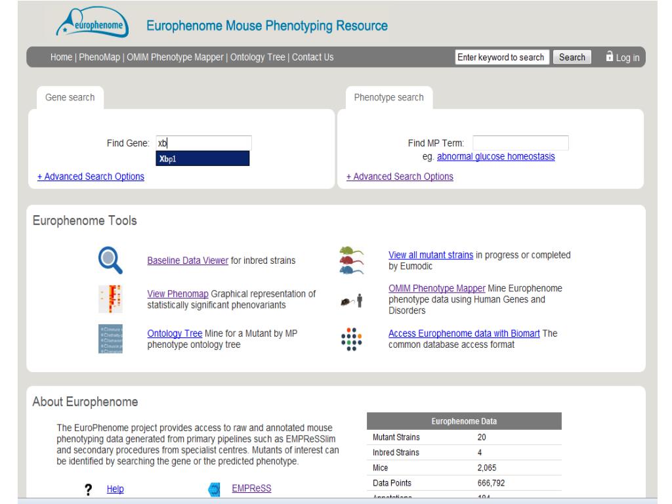
Task: Open the View all mutant strains link
Action: [430, 255]
